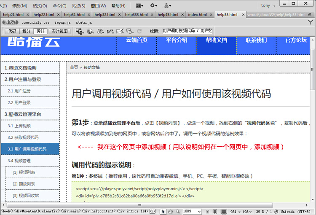
Task: Open the 100% zoom level dropdown
Action: [192, 211]
